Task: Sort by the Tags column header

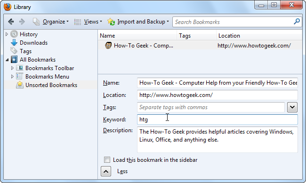Action: (196, 36)
